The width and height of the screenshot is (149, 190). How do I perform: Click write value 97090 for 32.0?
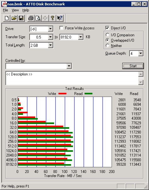[121, 128]
